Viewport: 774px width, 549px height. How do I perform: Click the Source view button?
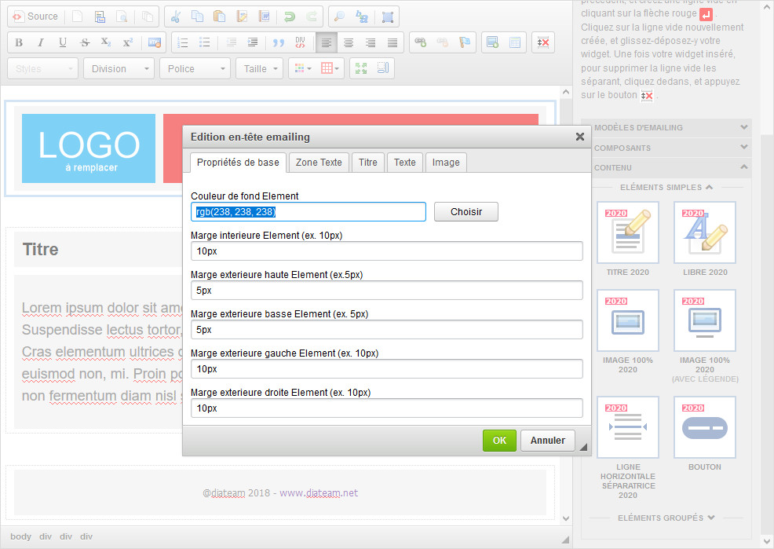pos(35,16)
